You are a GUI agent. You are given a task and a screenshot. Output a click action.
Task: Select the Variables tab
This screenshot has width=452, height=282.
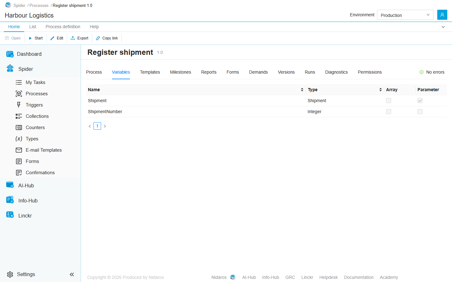point(121,72)
